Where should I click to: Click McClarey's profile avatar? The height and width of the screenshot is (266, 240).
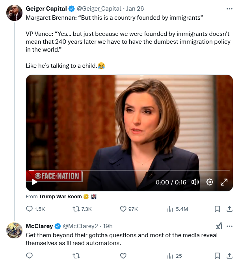tap(14, 230)
